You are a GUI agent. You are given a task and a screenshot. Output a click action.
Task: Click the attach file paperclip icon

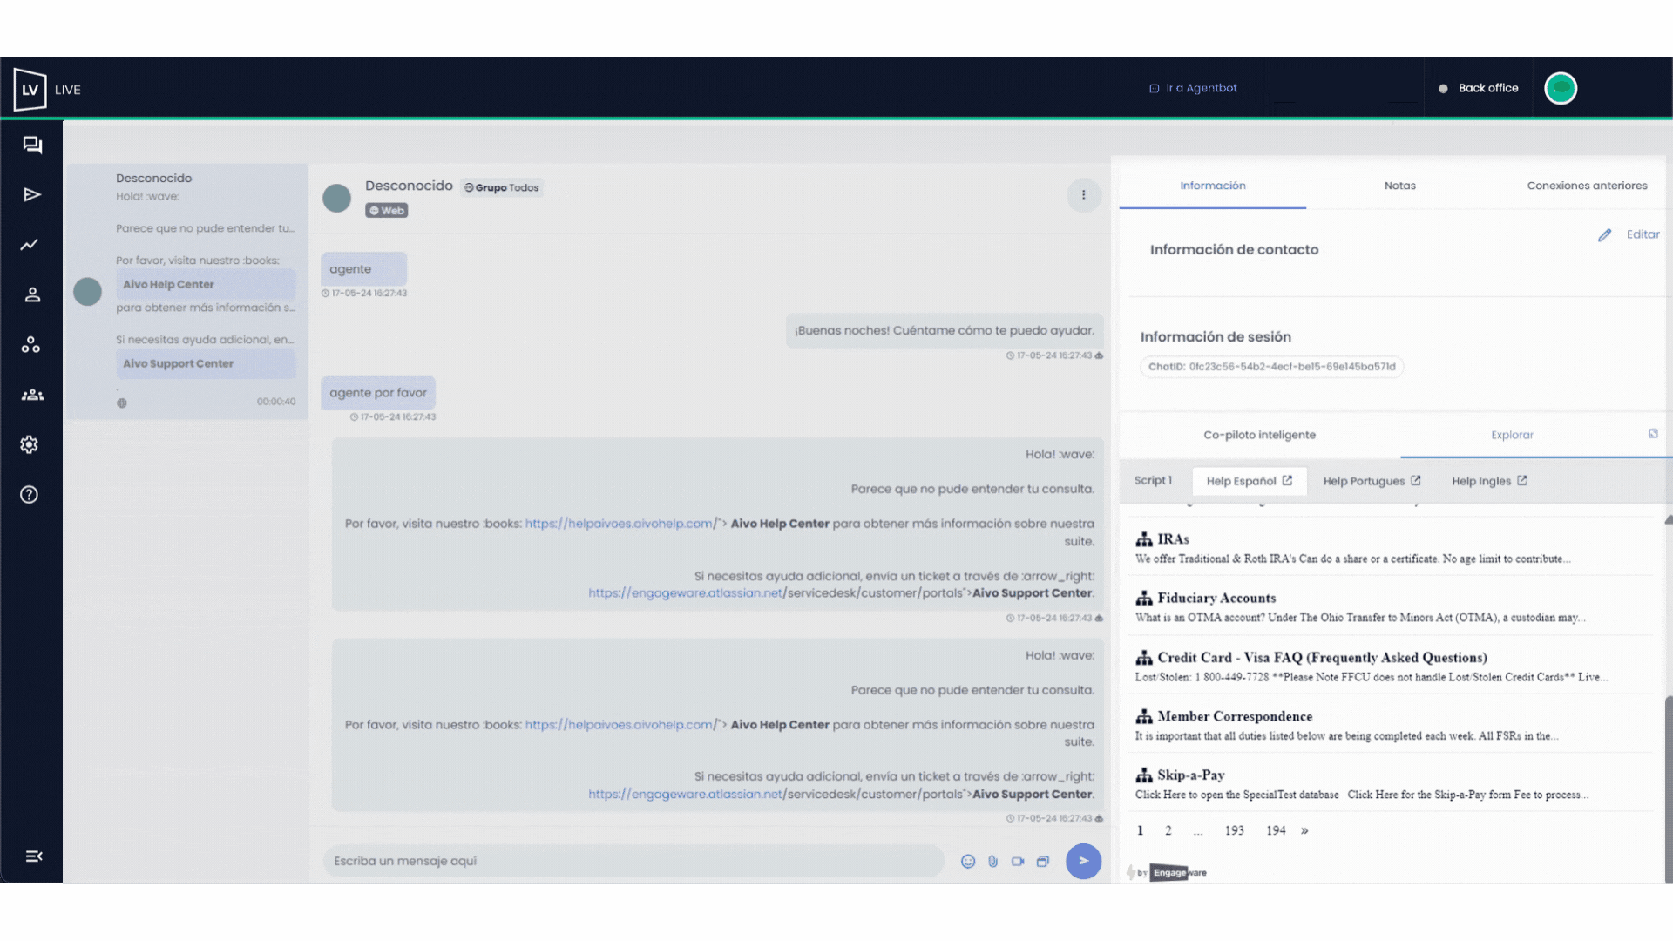[x=992, y=861]
